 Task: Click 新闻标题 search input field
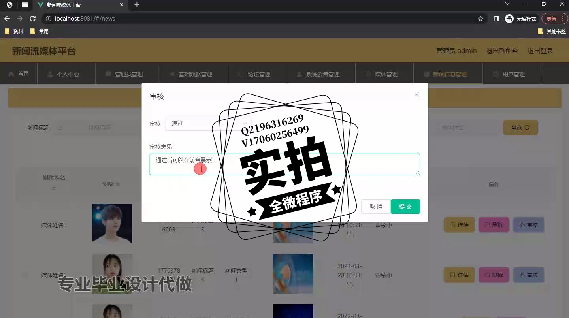[x=99, y=128]
